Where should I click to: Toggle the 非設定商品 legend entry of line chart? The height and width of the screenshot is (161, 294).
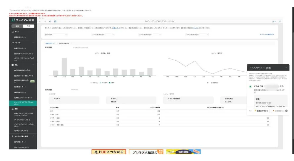(x=213, y=83)
